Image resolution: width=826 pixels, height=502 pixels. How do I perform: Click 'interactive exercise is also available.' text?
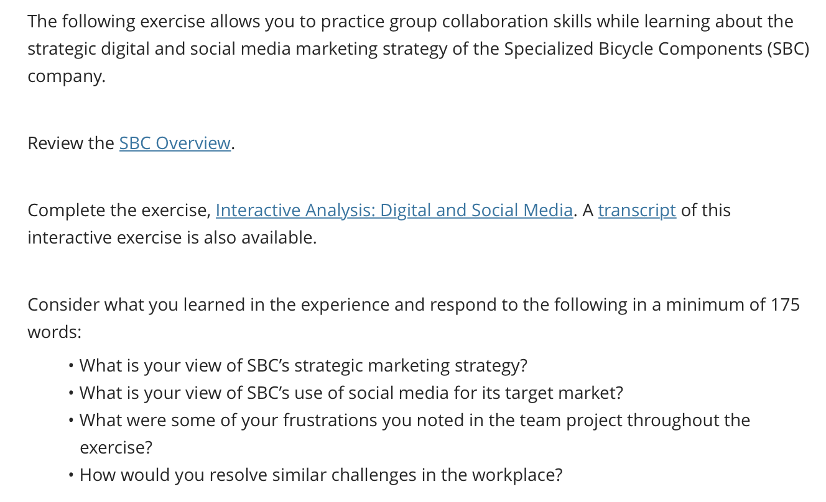(172, 238)
